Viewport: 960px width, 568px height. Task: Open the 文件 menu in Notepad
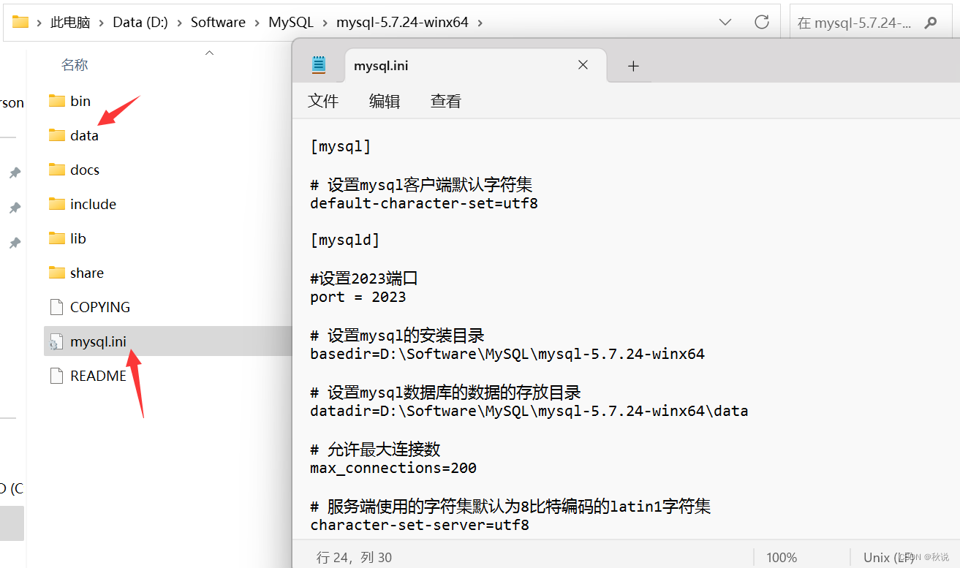tap(323, 101)
